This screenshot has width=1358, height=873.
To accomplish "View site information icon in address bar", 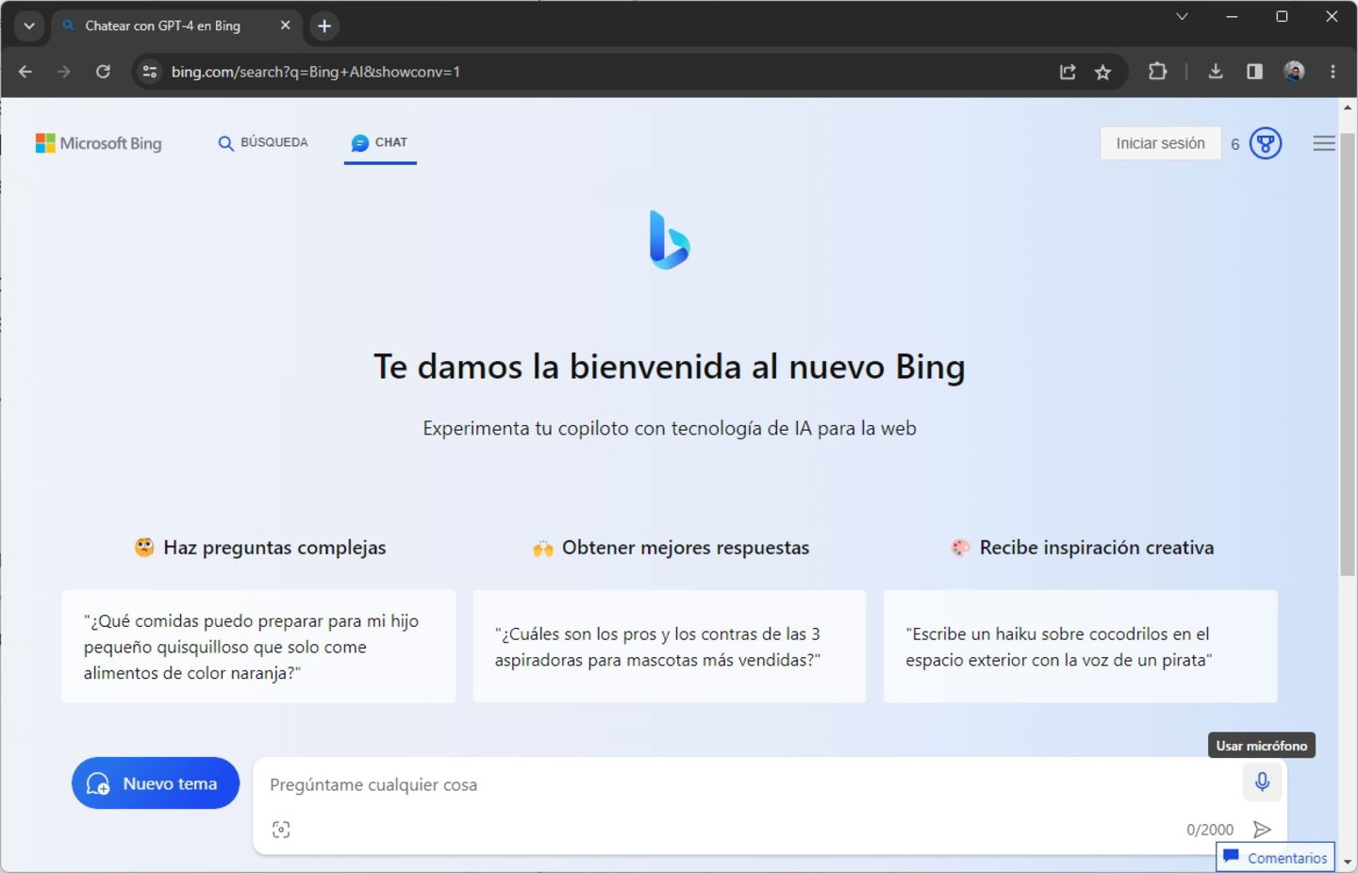I will [x=150, y=72].
